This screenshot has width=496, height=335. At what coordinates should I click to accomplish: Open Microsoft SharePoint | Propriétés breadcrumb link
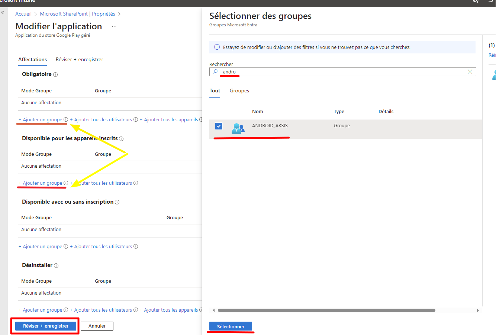[x=78, y=14]
